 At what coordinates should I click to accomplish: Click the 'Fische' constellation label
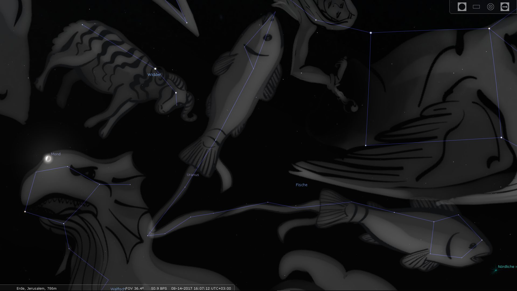(x=302, y=185)
